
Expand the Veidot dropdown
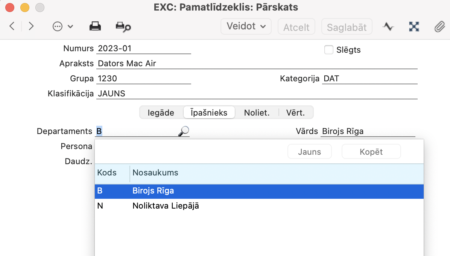(246, 26)
